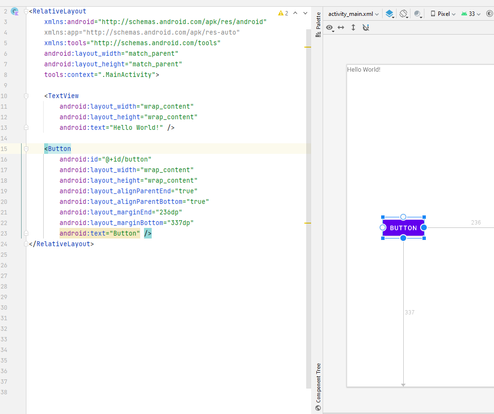The image size is (494, 414).
Task: Click the layout_marginEnd="236dp" attribute
Action: pos(121,212)
